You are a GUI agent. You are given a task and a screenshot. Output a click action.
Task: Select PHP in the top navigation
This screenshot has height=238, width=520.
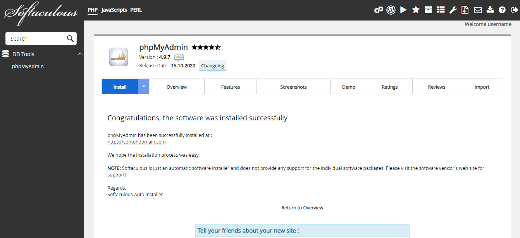click(x=92, y=10)
